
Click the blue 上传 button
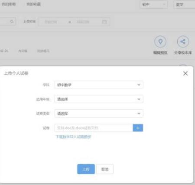[x=86, y=169]
